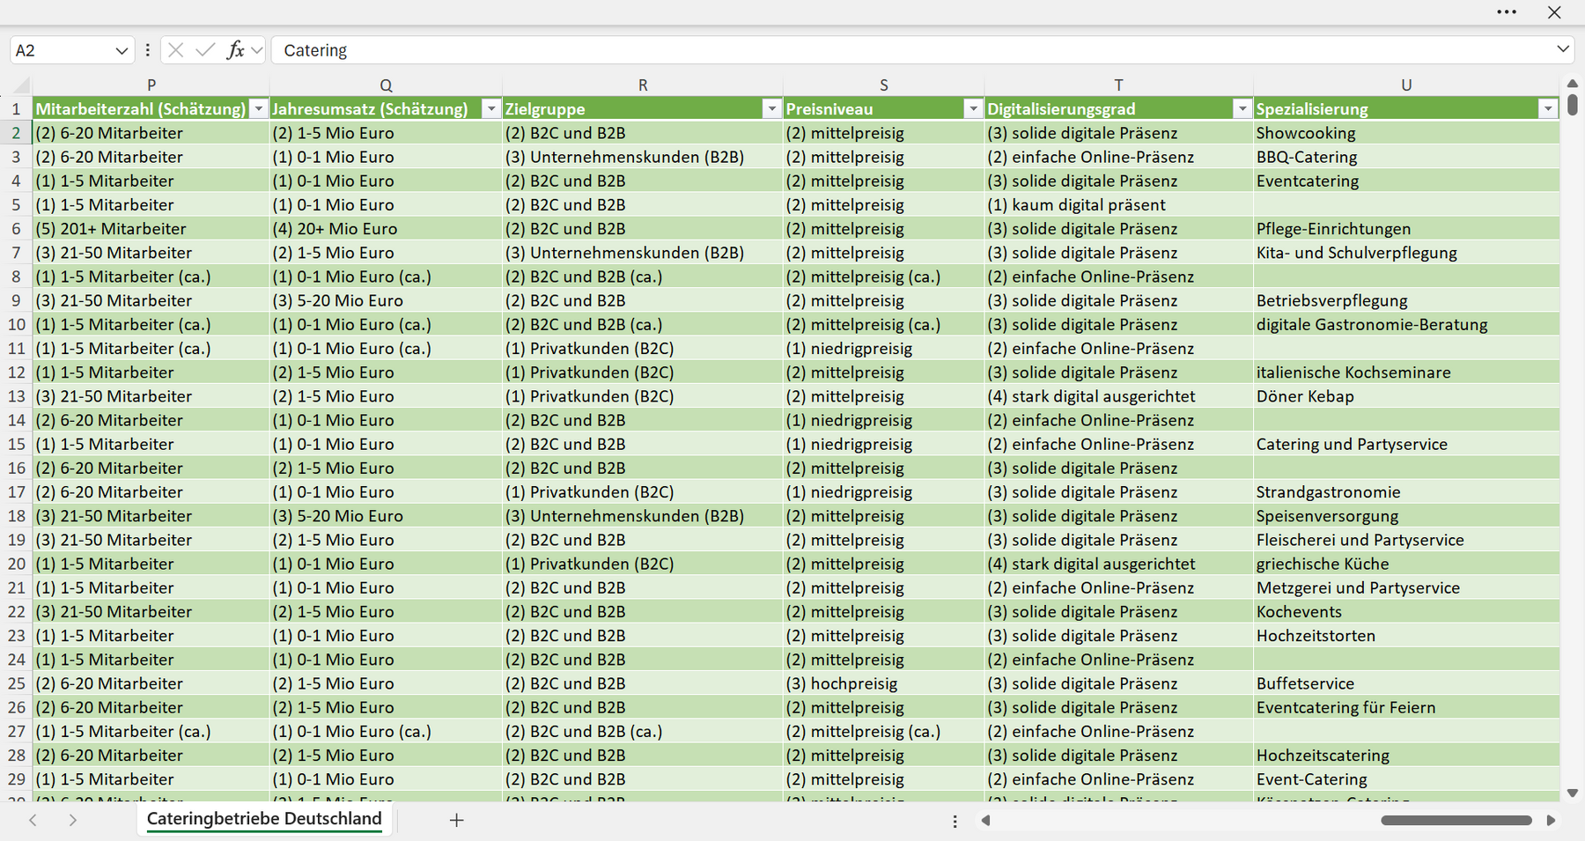The width and height of the screenshot is (1585, 841).
Task: Click the horizontal scrollbar thumb
Action: click(1456, 820)
